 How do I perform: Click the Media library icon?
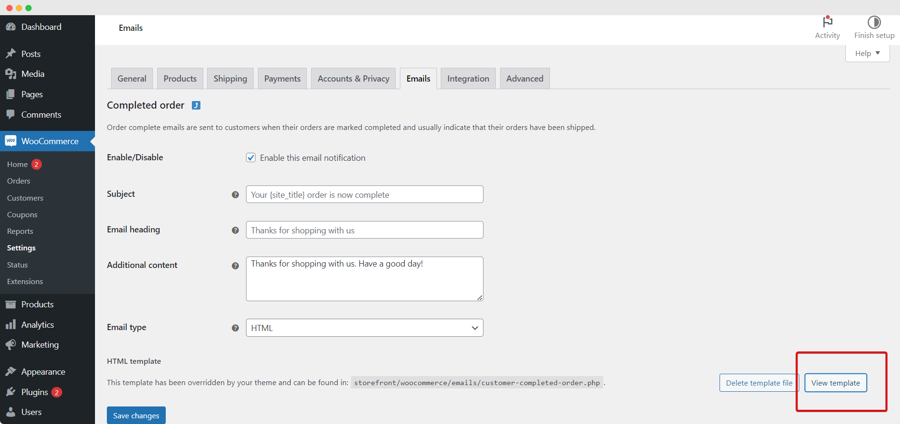point(10,74)
